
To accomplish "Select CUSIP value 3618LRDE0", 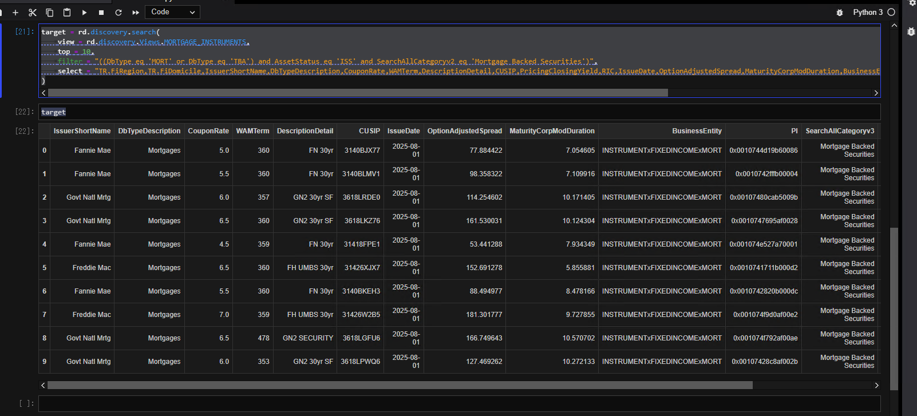I will [361, 197].
